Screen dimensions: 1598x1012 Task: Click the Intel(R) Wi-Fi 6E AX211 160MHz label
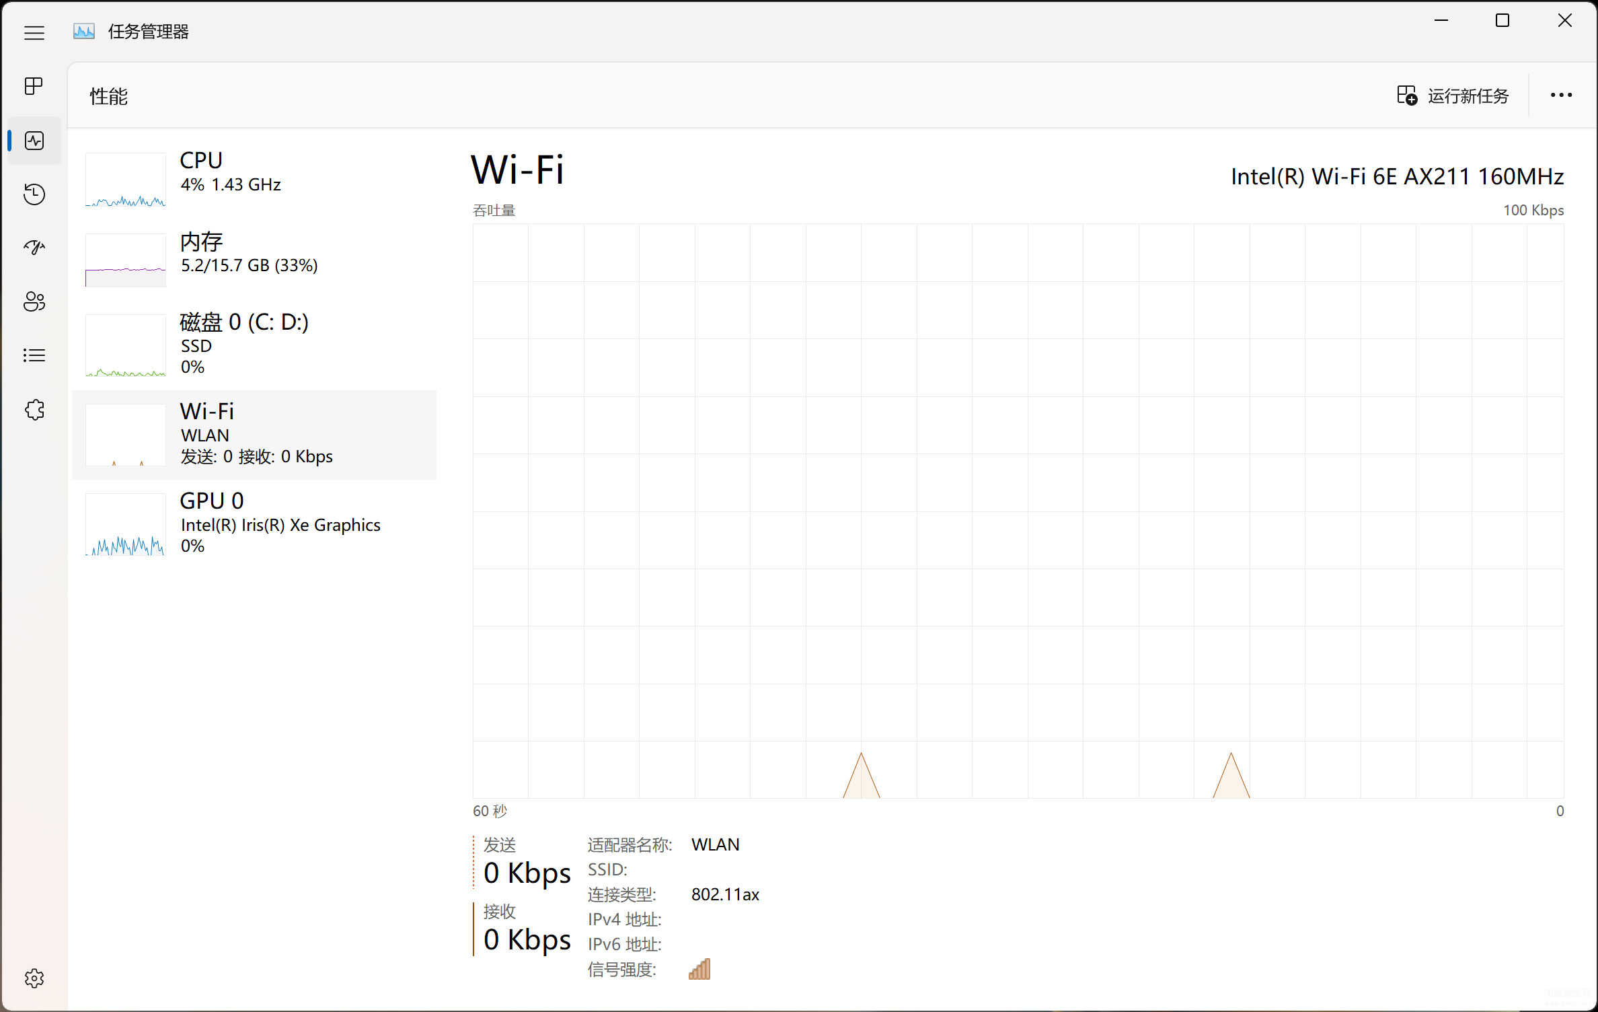(1397, 177)
